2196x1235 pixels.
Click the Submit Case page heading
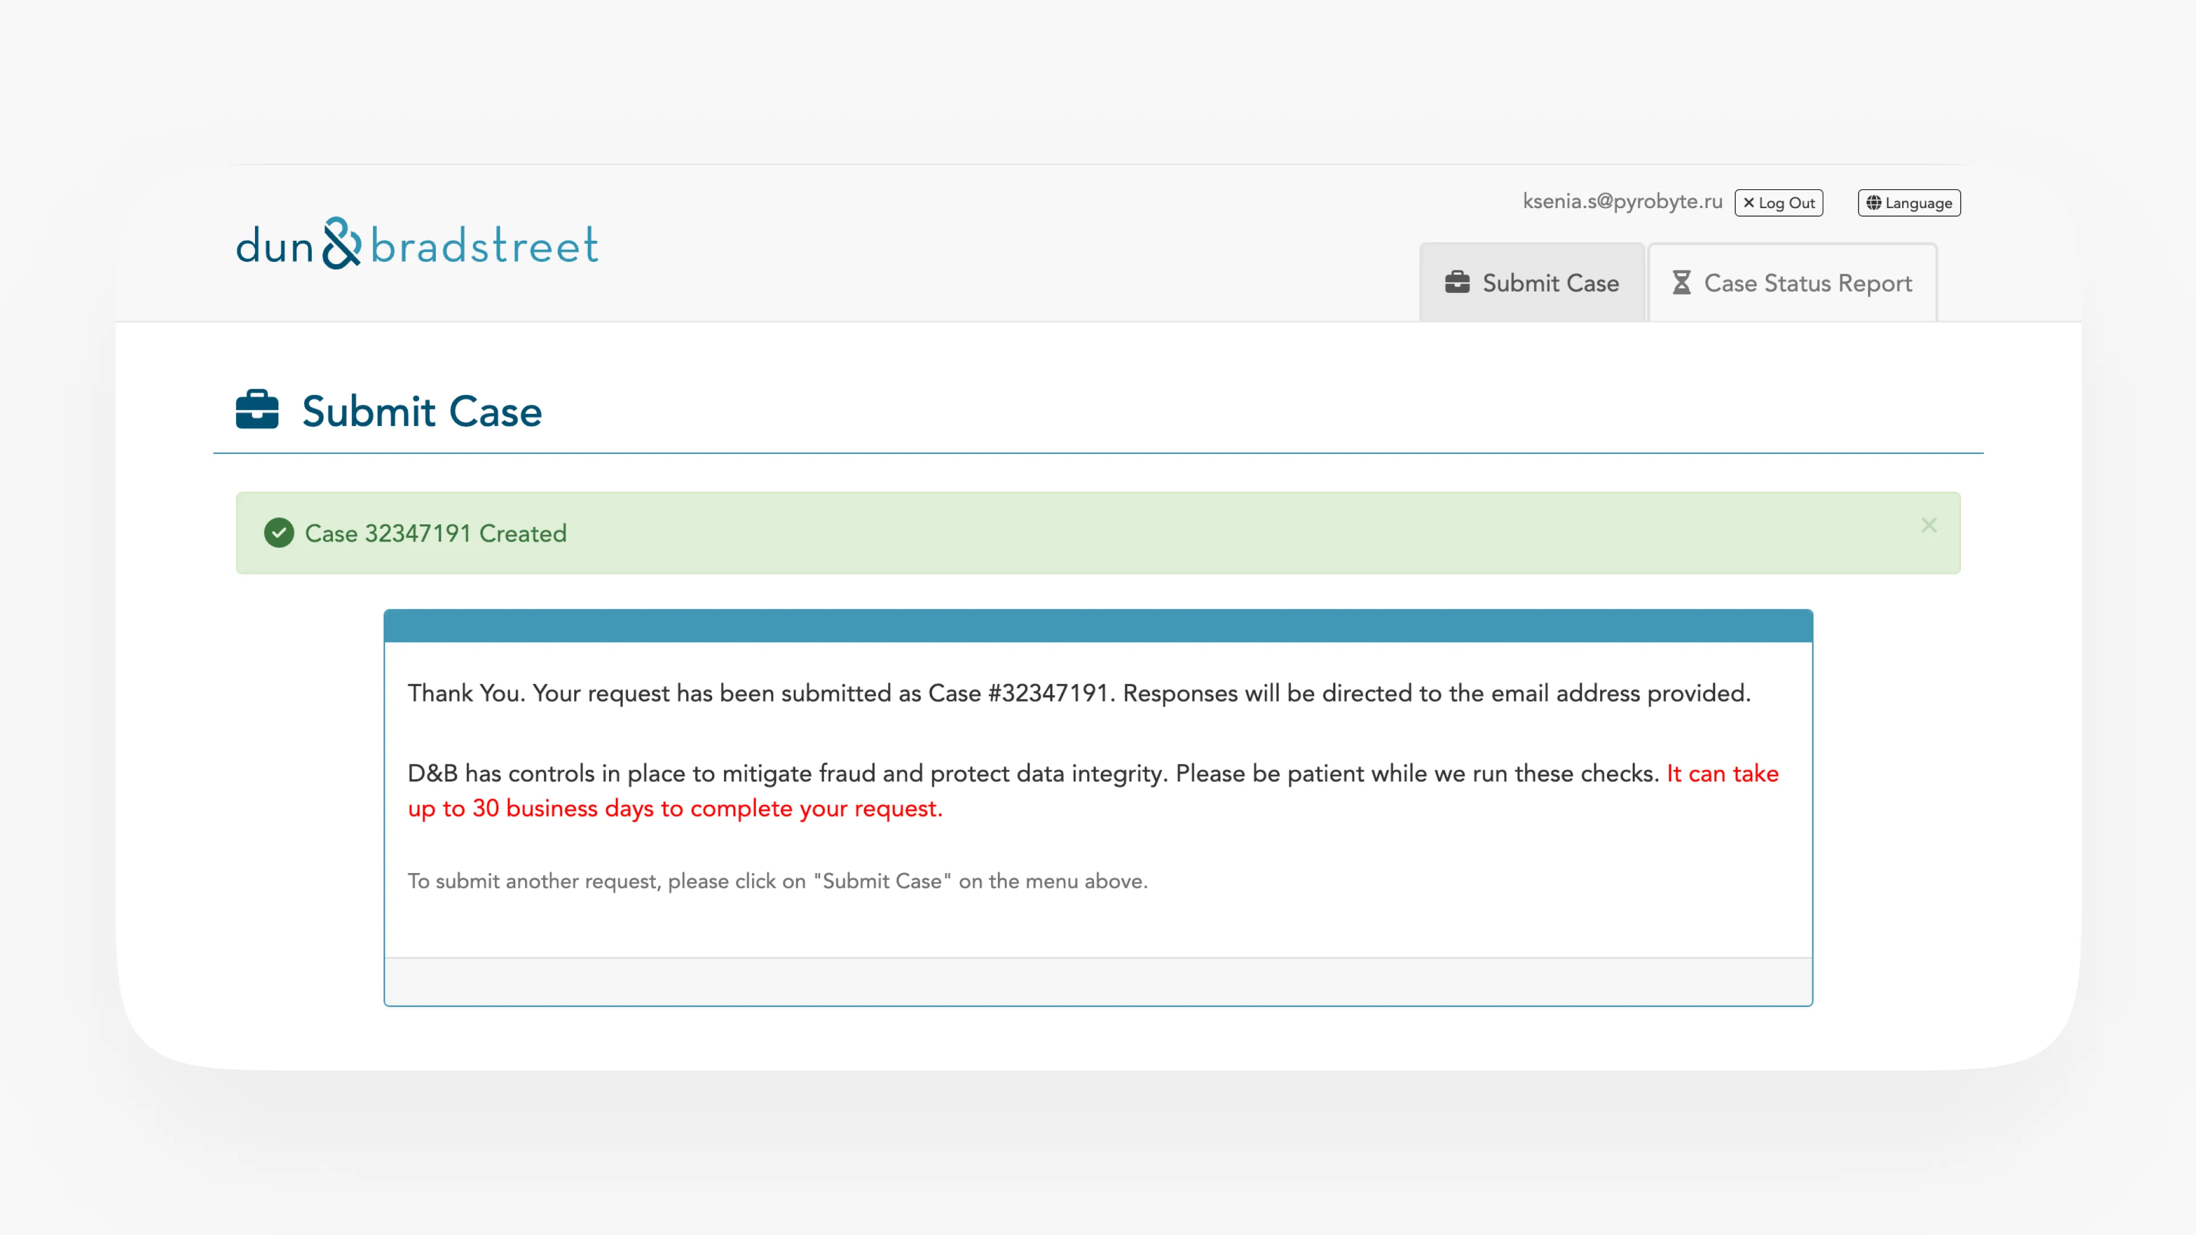tap(422, 412)
